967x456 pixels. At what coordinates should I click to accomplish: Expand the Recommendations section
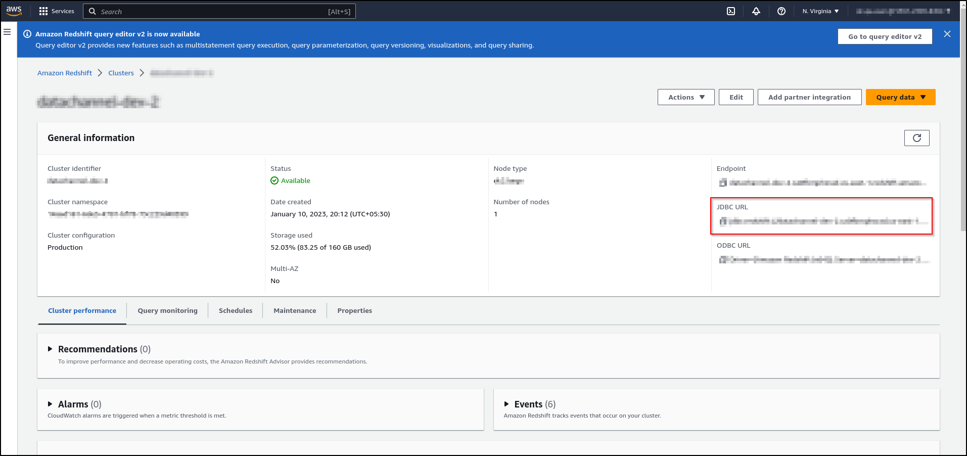tap(50, 349)
